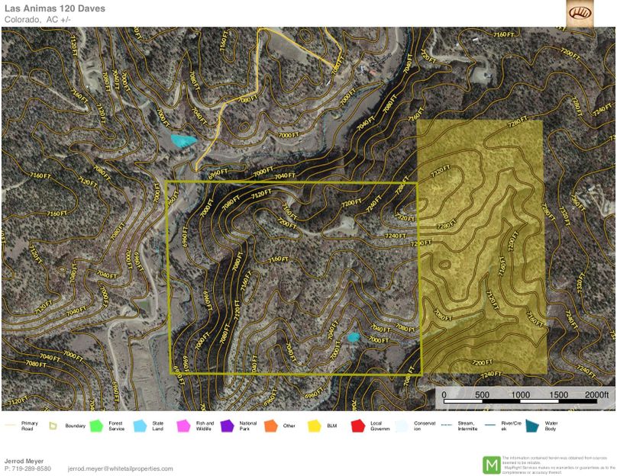This screenshot has height=476, width=617.
Task: Click the Primary Road legend line
Action: [x=10, y=426]
